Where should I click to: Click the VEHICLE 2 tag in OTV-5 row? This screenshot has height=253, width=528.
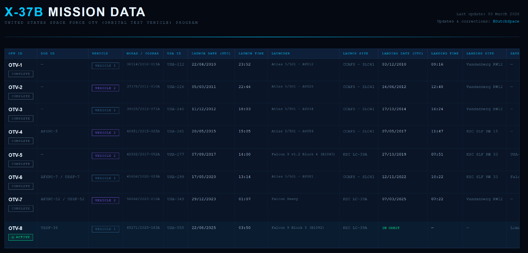point(105,156)
